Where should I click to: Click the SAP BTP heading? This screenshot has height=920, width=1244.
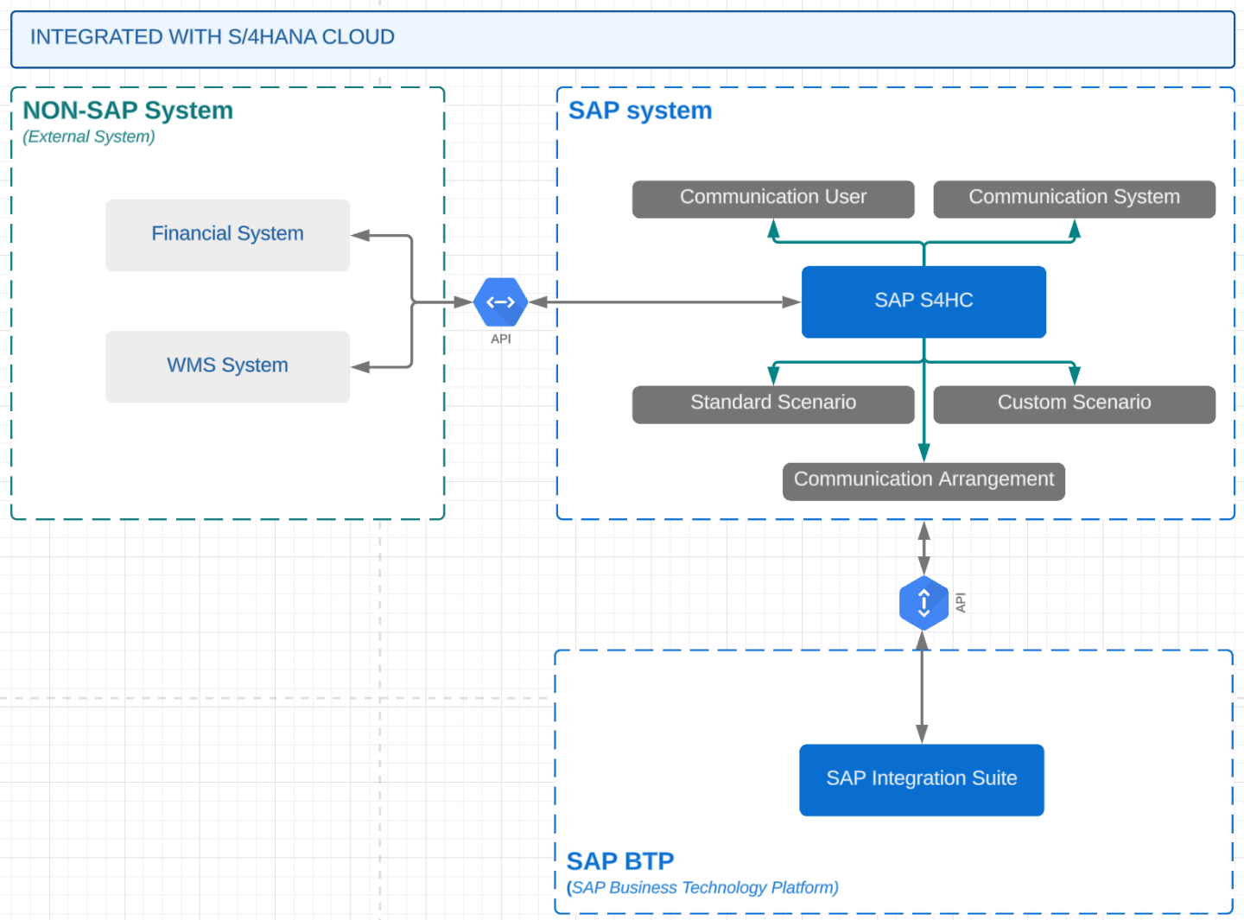pyautogui.click(x=620, y=861)
